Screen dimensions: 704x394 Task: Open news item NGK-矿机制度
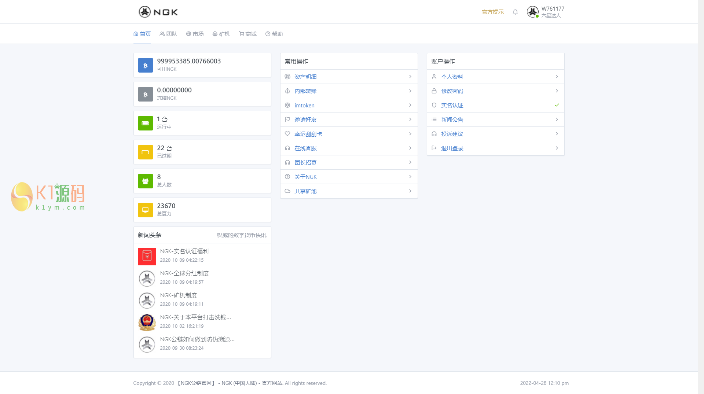point(179,295)
